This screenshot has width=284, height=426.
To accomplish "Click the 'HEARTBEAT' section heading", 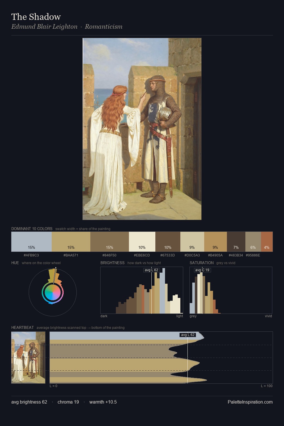I will (22, 327).
